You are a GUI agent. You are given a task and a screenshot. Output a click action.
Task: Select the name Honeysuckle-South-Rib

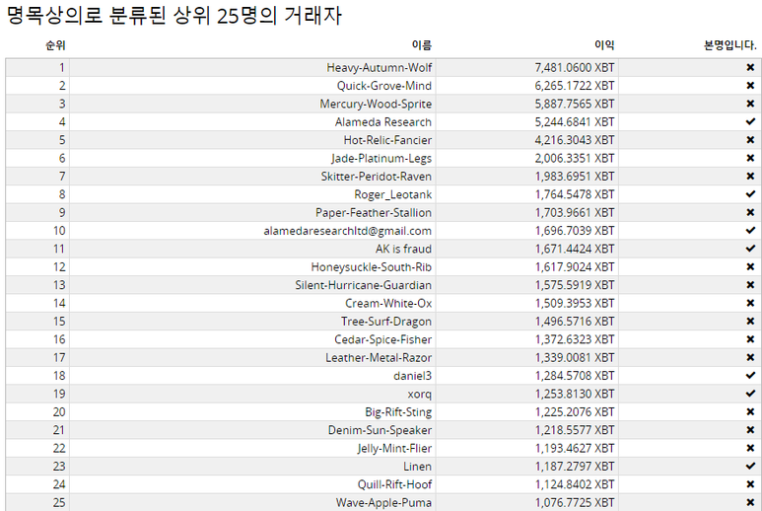pos(372,267)
